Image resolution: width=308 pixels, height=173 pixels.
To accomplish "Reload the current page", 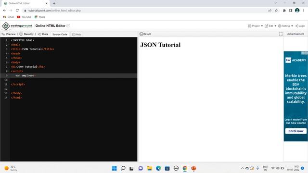I will point(17,11).
